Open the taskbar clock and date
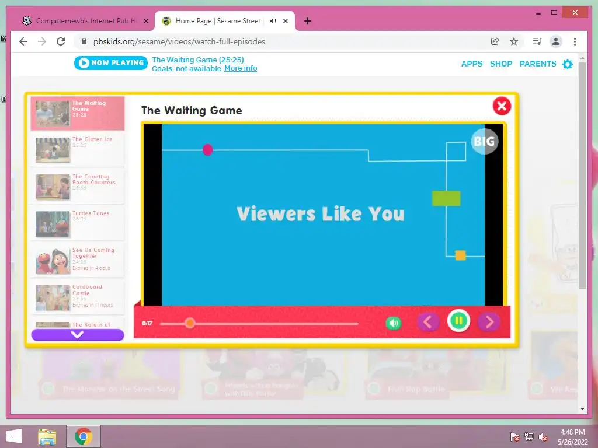Image resolution: width=598 pixels, height=448 pixels. [x=572, y=437]
